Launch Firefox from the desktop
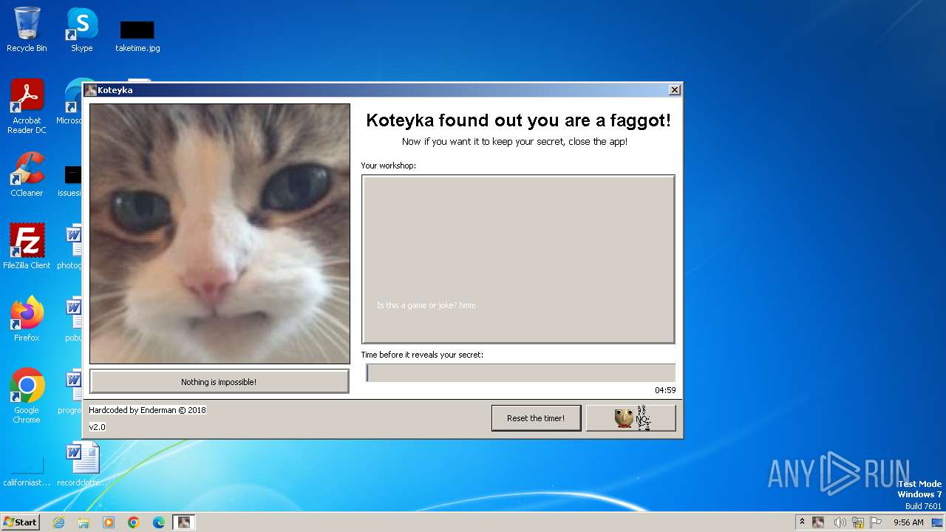Viewport: 946px width, 532px height. pyautogui.click(x=27, y=318)
